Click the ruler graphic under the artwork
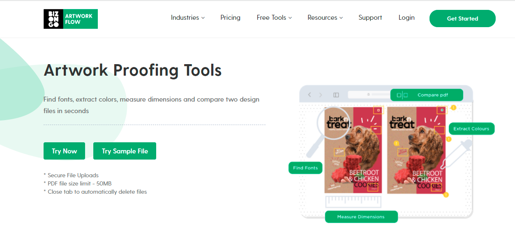 (x=353, y=202)
